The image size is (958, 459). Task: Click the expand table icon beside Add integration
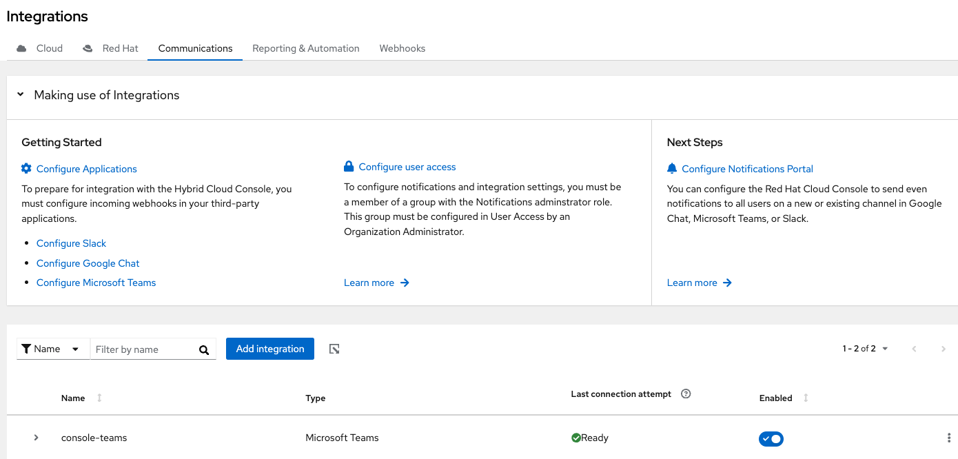[x=334, y=349]
